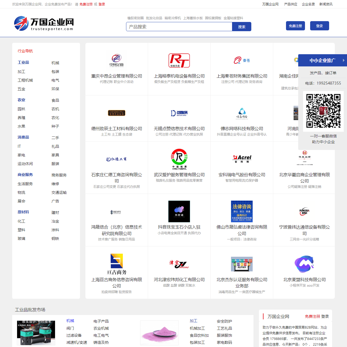Click the 产品搜索 search input
The image size is (347, 347).
point(179,27)
